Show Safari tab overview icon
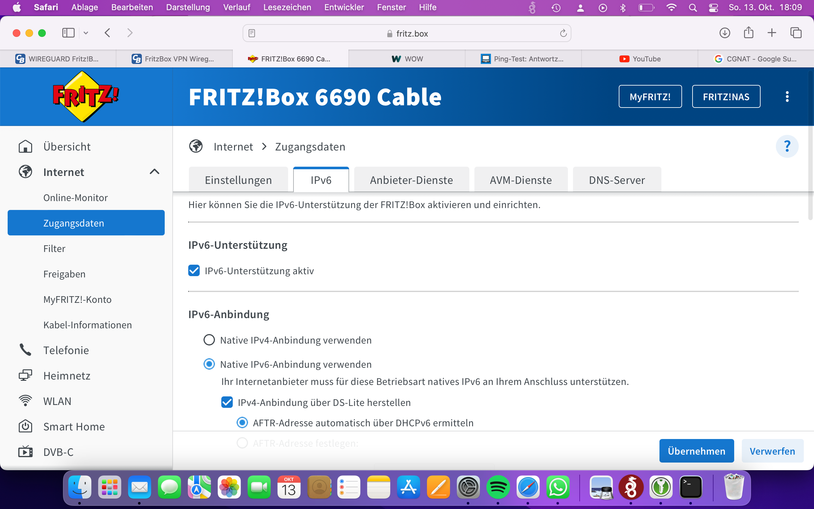Viewport: 814px width, 509px height. (796, 33)
